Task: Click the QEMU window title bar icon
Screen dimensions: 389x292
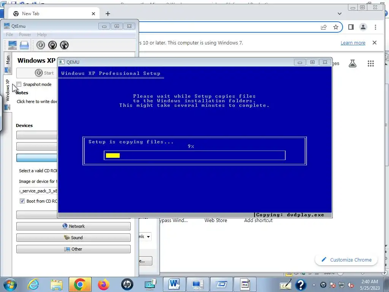Action: [62, 62]
